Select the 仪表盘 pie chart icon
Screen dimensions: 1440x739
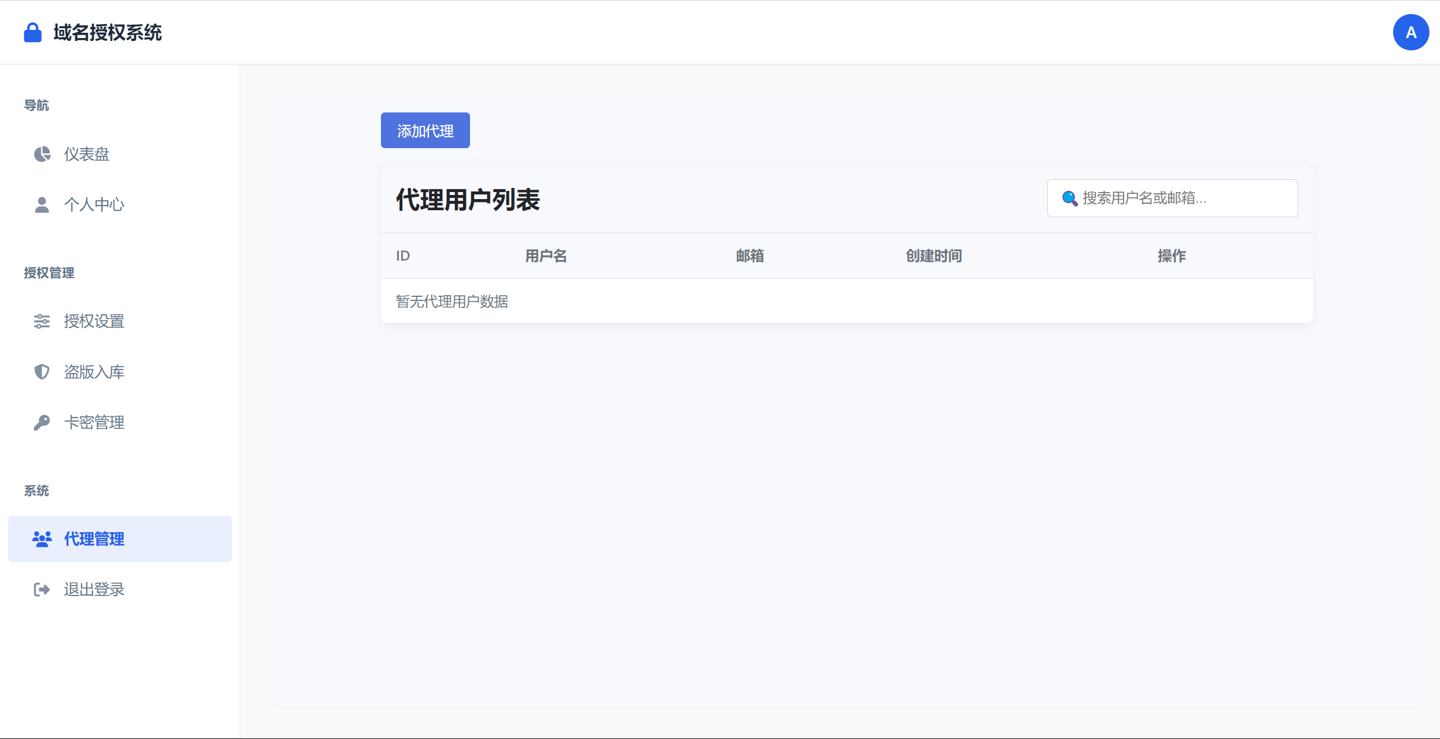(x=41, y=154)
